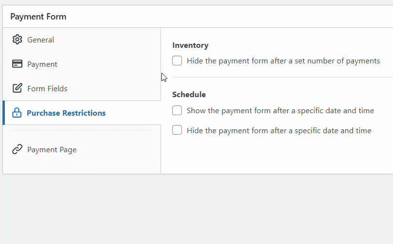393x244 pixels.
Task: Click the credit card icon beside Payment
Action: coord(17,64)
